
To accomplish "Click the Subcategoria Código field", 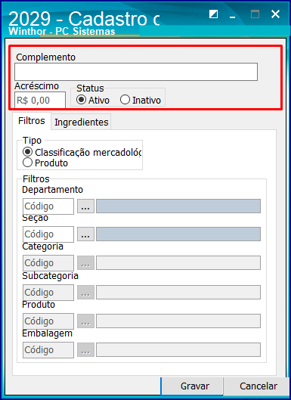I will (x=48, y=293).
